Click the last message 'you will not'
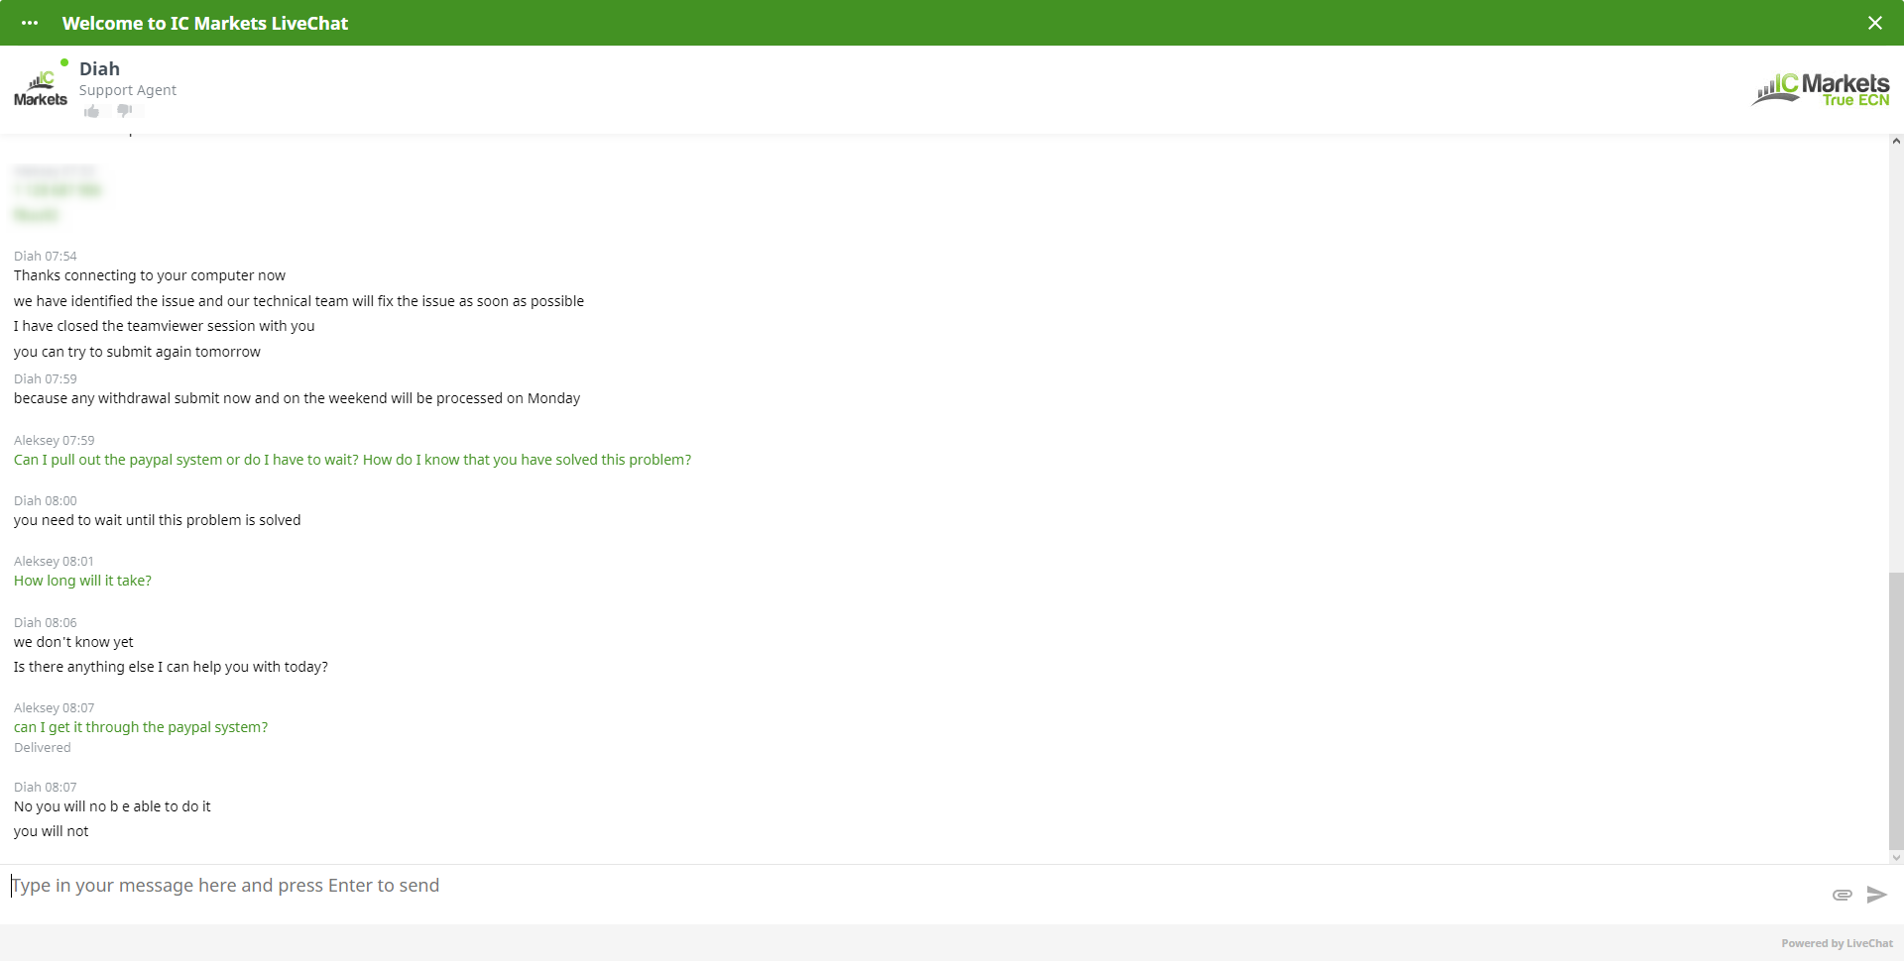The height and width of the screenshot is (961, 1904). pyautogui.click(x=52, y=831)
